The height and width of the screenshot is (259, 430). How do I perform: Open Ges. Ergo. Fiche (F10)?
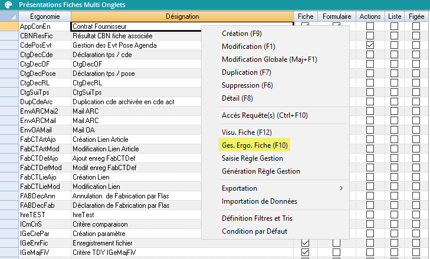(254, 144)
